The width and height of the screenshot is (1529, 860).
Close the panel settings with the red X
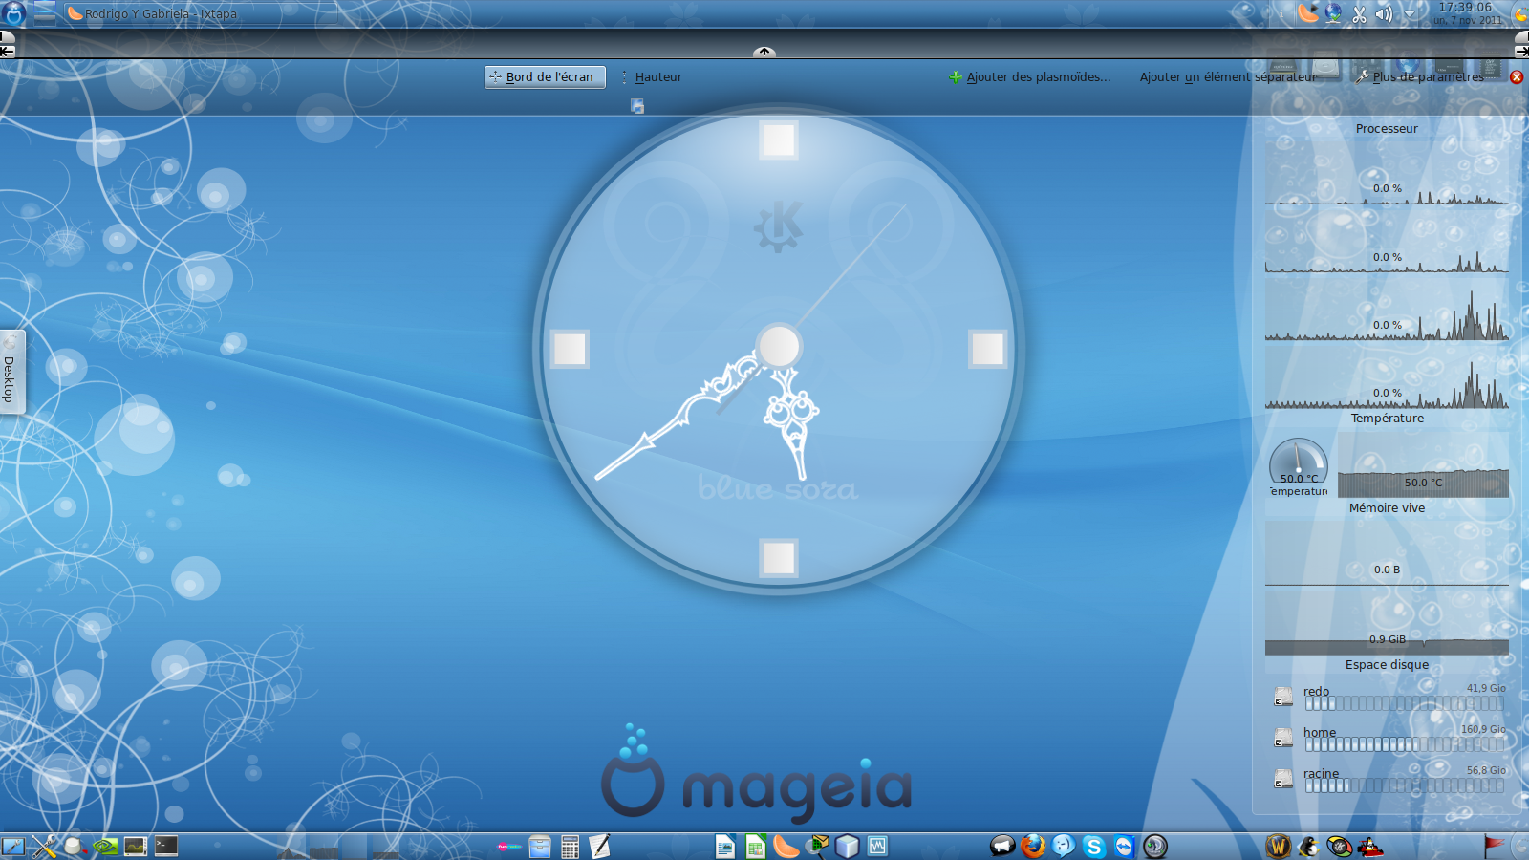coord(1517,77)
